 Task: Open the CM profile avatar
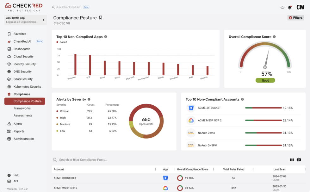(301, 7)
